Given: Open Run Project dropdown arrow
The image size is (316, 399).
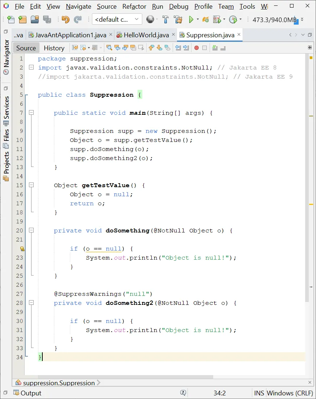Looking at the screenshot, I should coord(198,19).
